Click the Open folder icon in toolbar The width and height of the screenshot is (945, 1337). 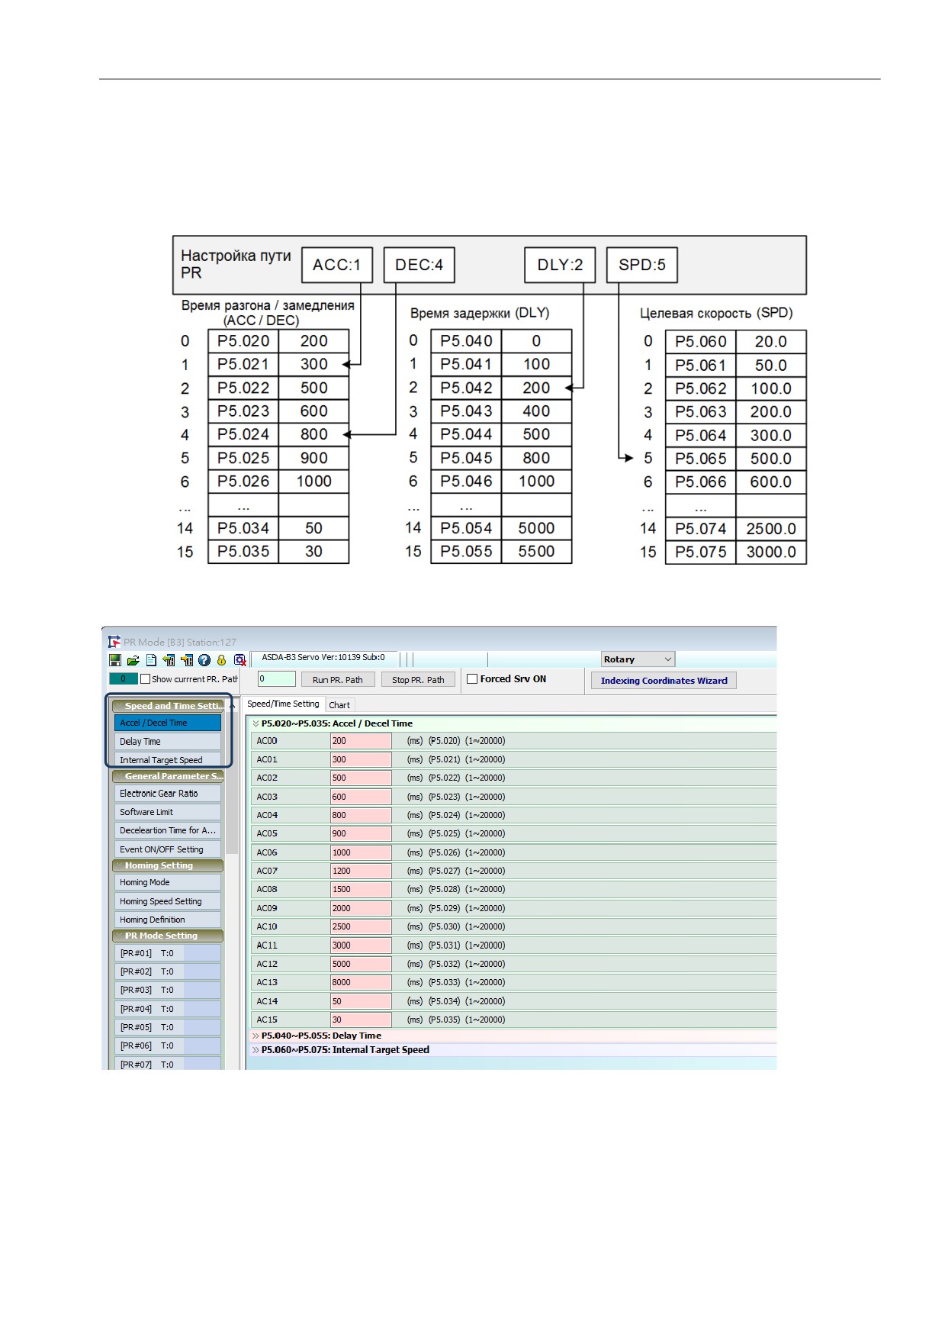133,660
